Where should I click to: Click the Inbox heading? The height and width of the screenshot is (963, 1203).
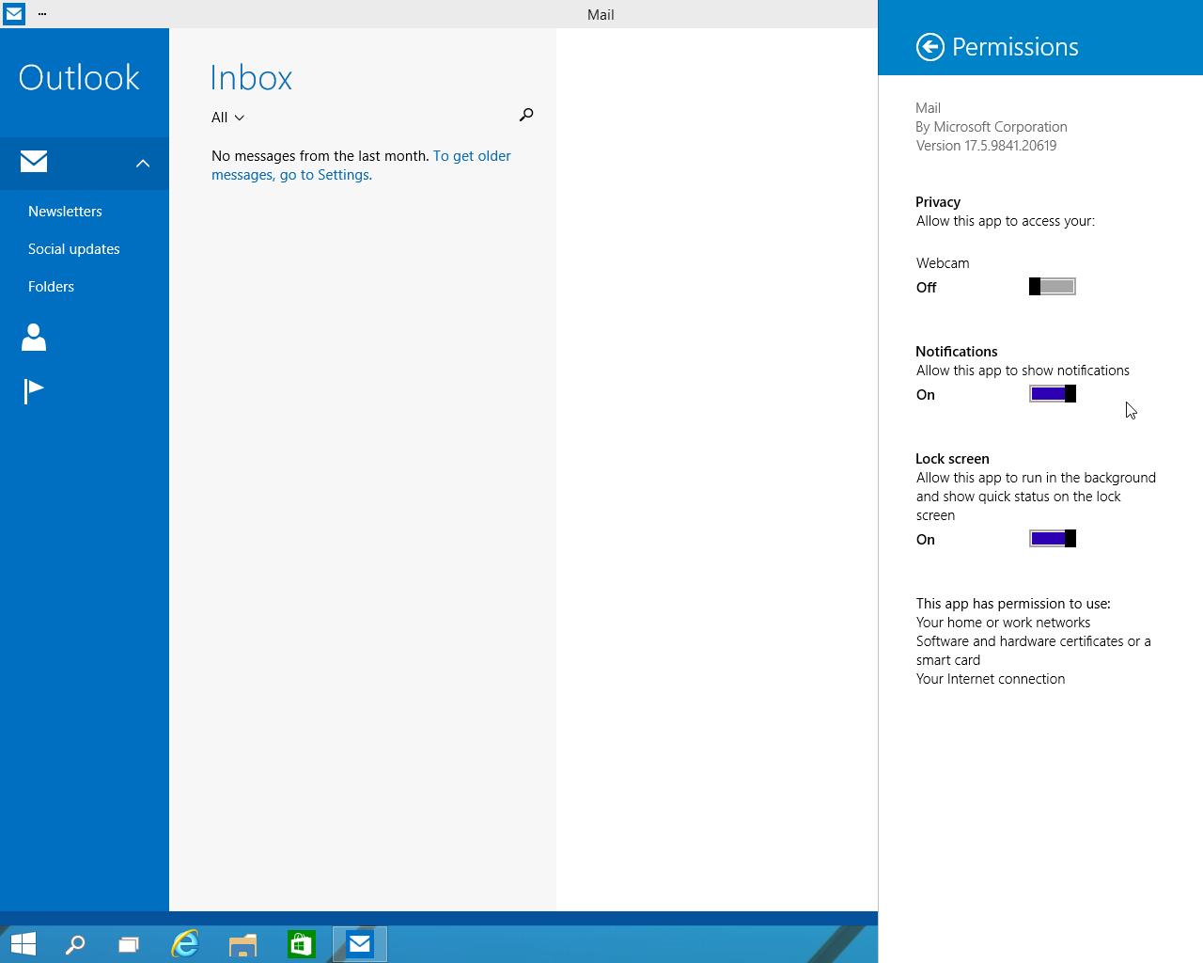click(251, 77)
